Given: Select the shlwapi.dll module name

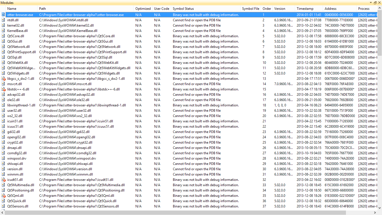Looking at the screenshot, I should coord(15,164).
